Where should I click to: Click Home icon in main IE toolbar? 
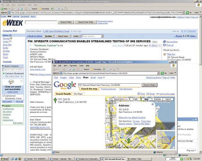26,9
